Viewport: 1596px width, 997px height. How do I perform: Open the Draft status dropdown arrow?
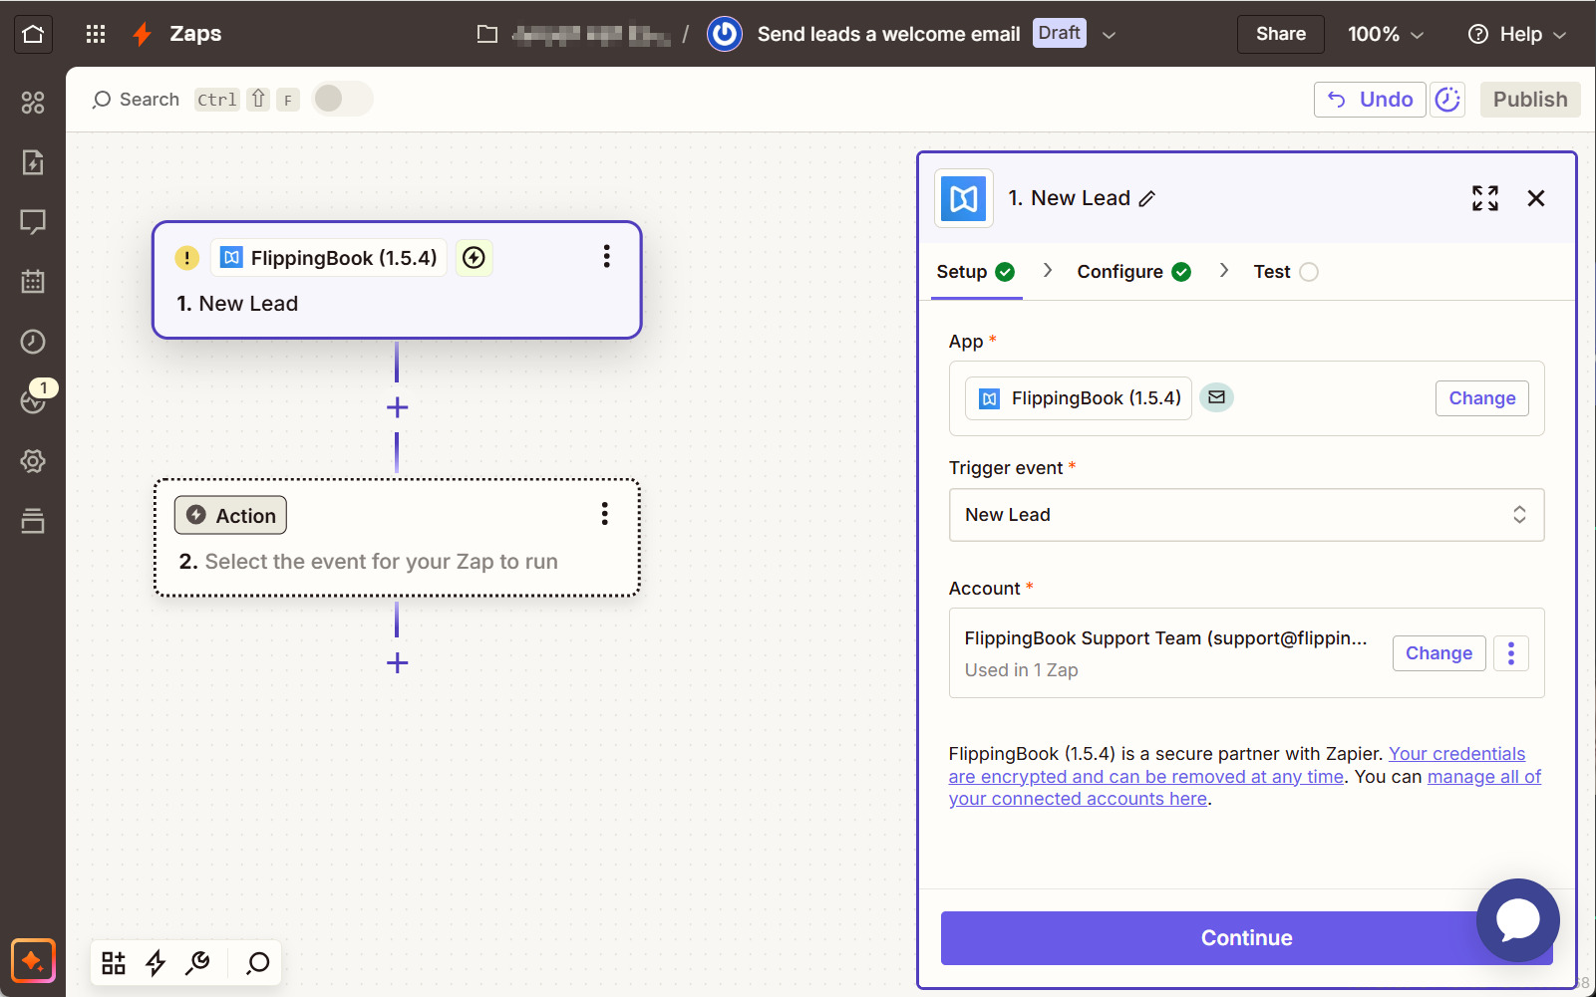click(x=1109, y=34)
